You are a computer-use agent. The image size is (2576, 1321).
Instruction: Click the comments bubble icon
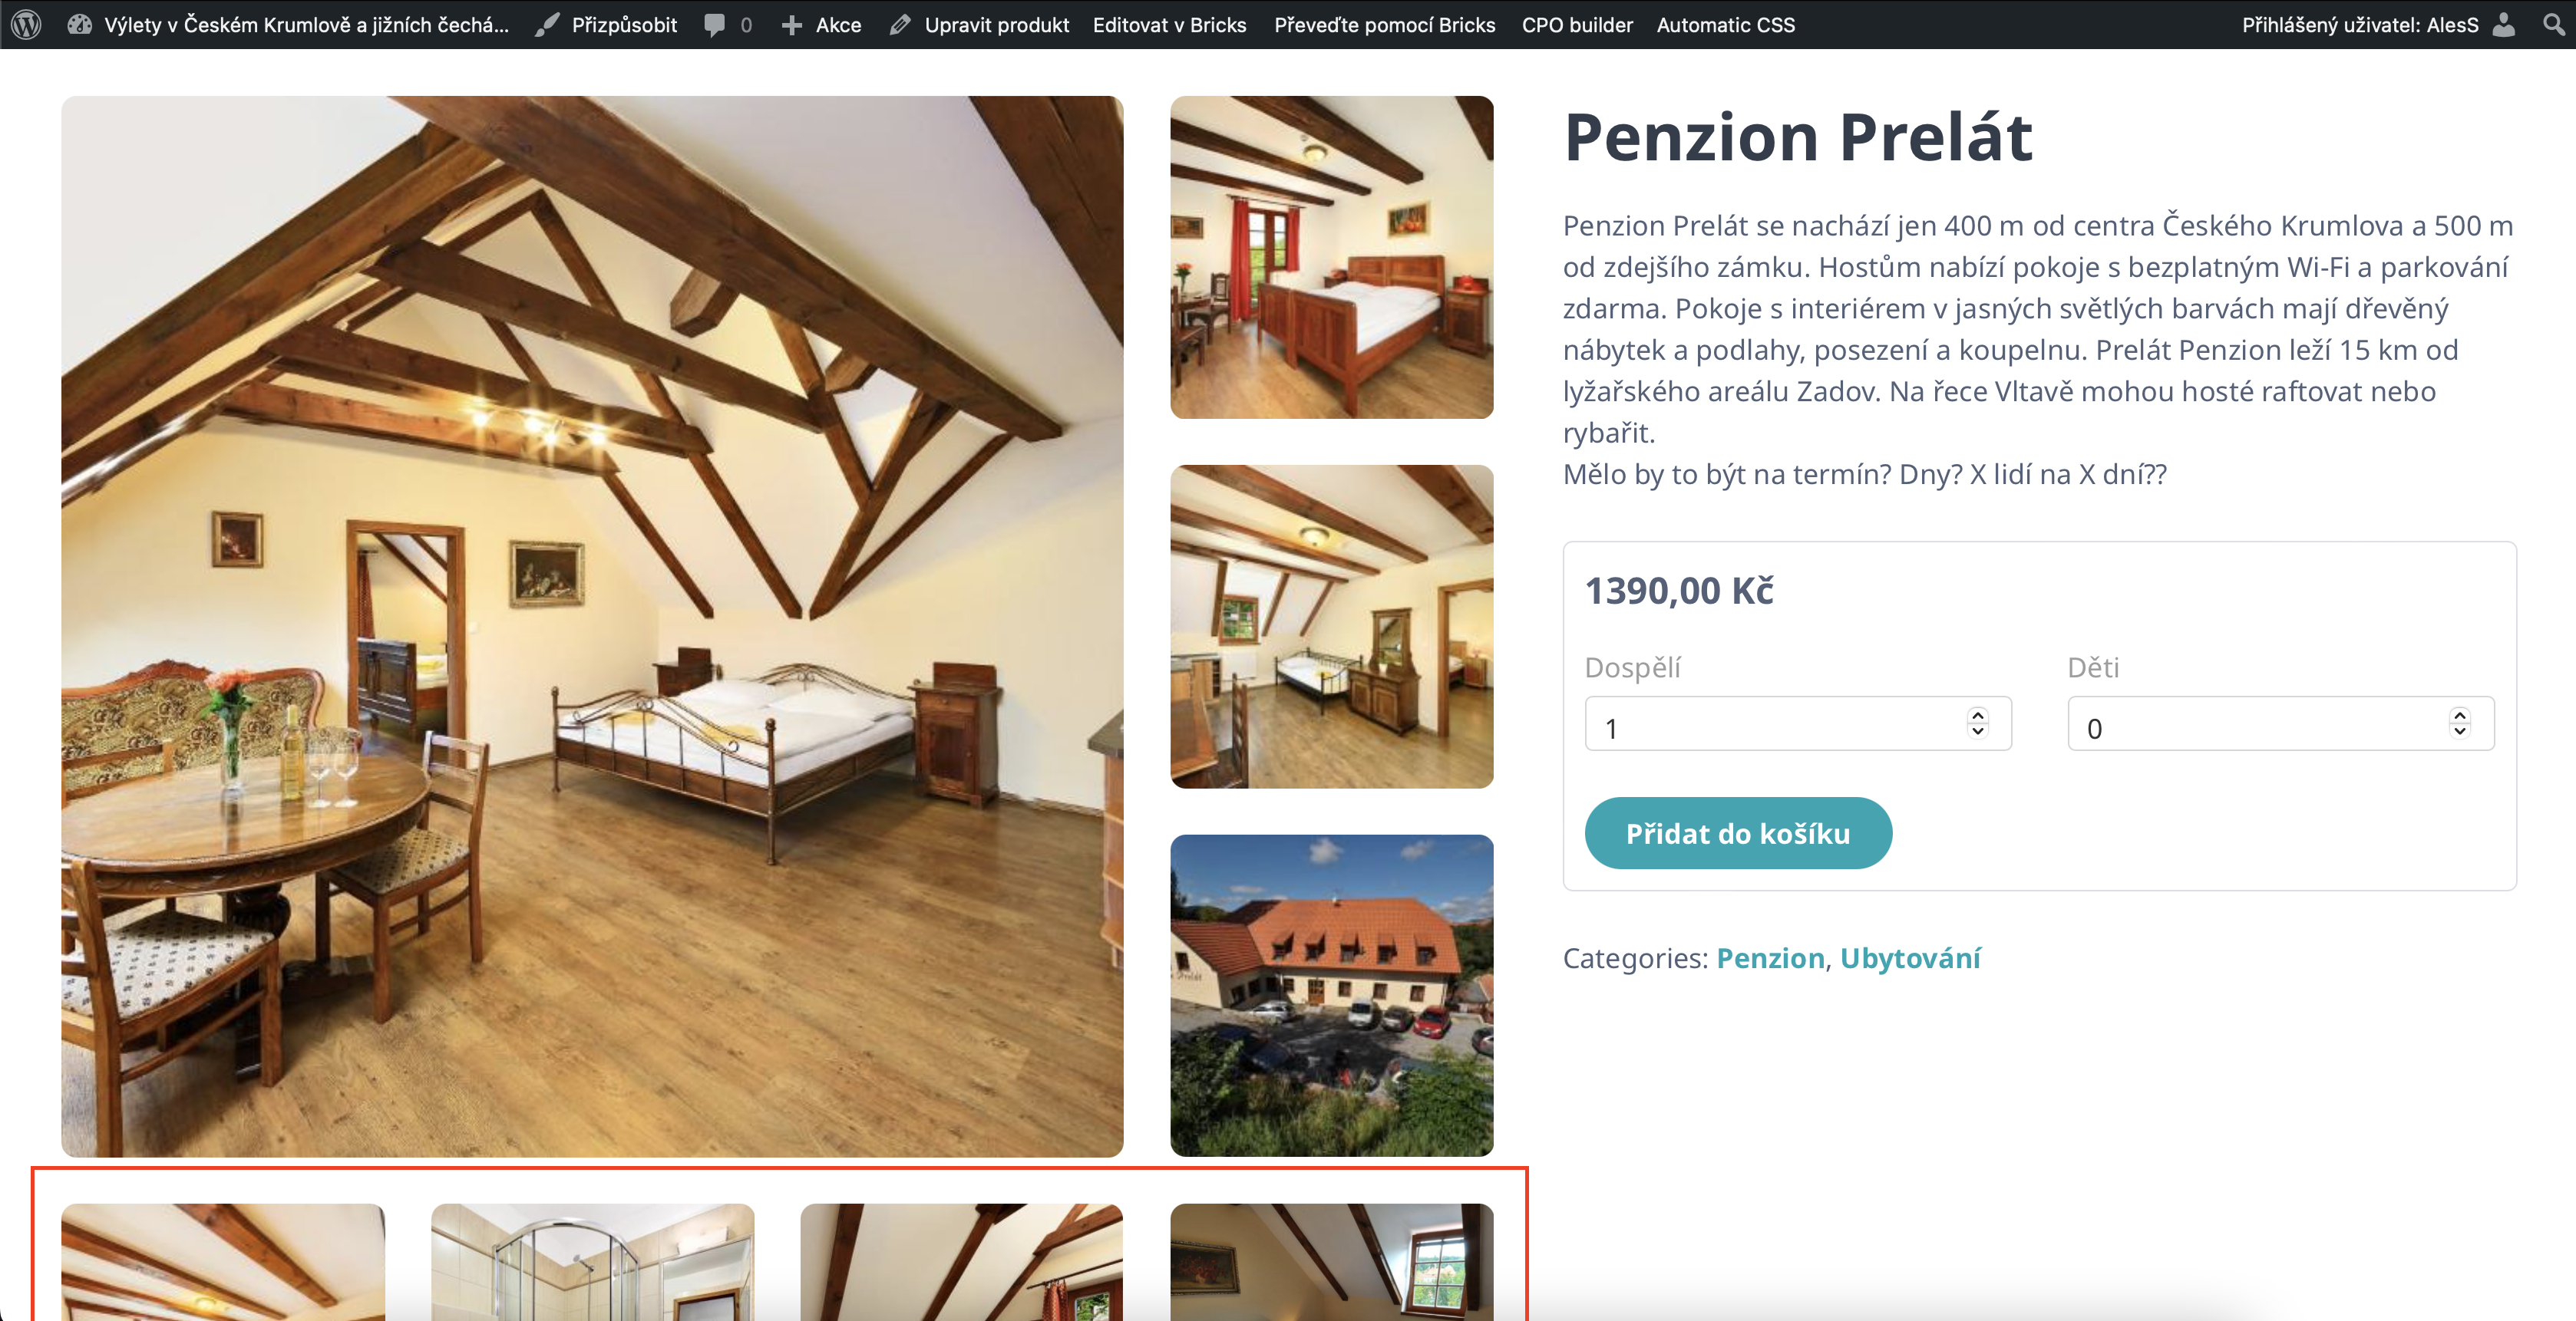714,25
